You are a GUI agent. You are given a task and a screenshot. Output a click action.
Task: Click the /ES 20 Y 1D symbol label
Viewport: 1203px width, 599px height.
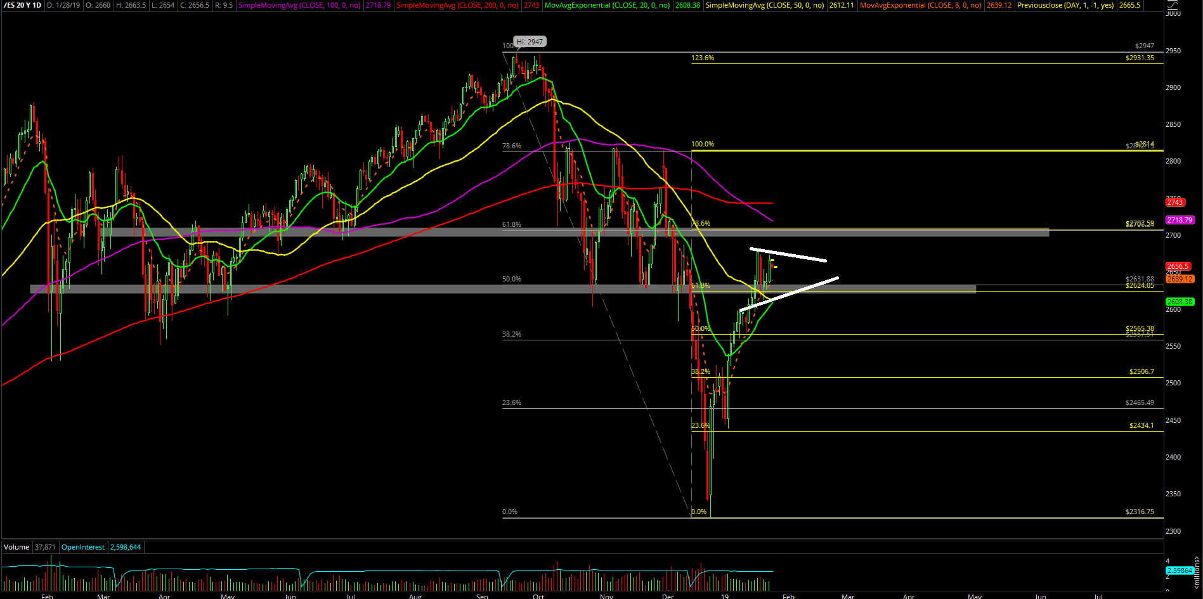(23, 5)
